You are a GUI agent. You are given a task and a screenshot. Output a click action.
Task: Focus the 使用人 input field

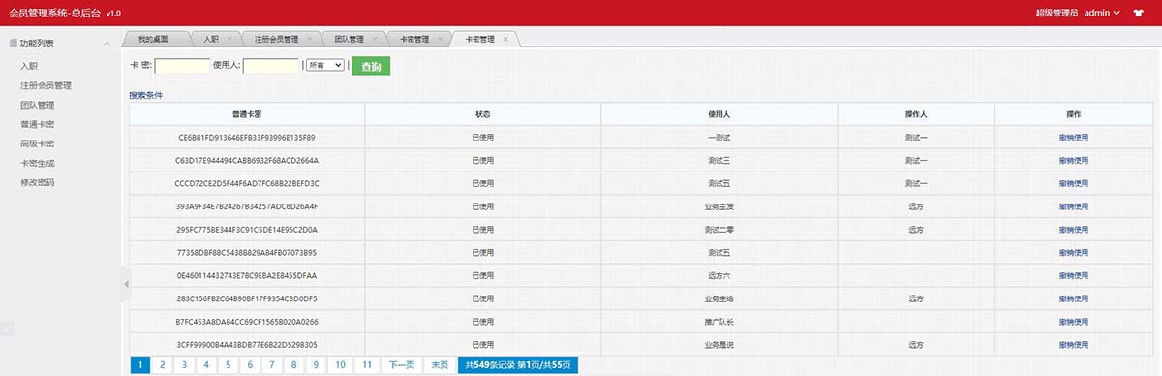click(x=270, y=66)
